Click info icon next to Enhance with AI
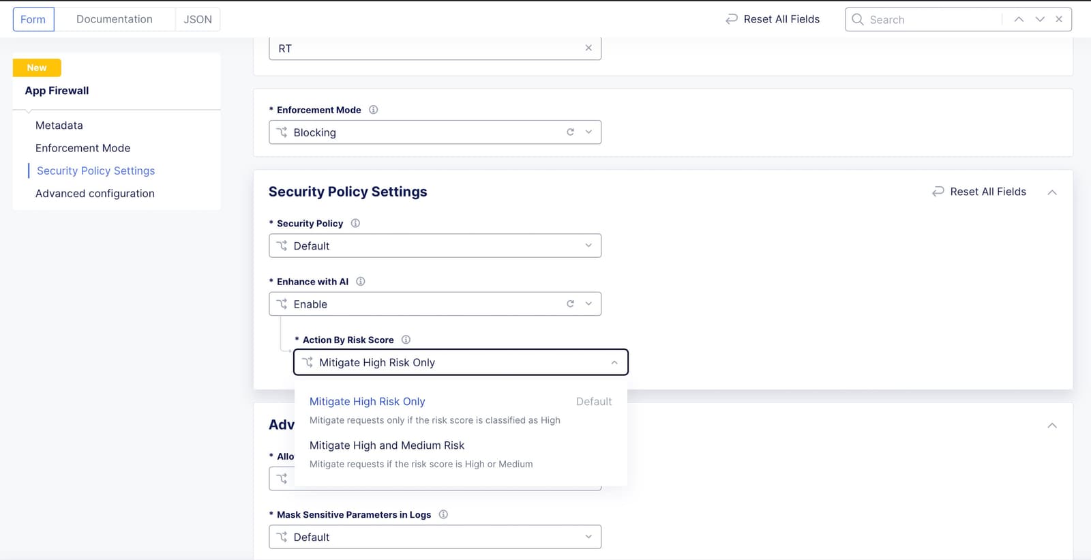The image size is (1091, 560). 361,282
